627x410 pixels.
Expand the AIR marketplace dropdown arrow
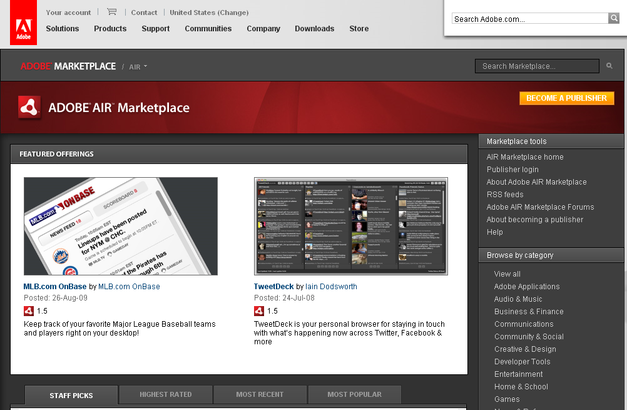click(x=146, y=66)
